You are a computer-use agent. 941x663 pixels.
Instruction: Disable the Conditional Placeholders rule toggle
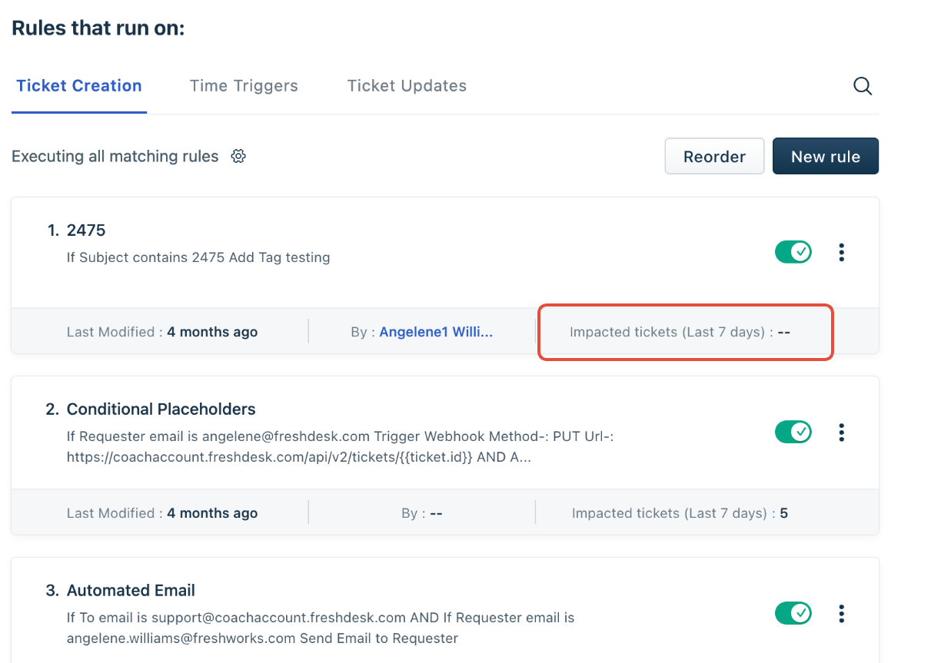[793, 433]
